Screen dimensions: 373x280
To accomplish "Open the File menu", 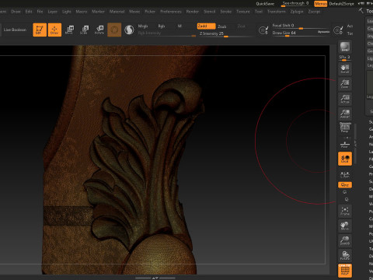I will [40, 12].
